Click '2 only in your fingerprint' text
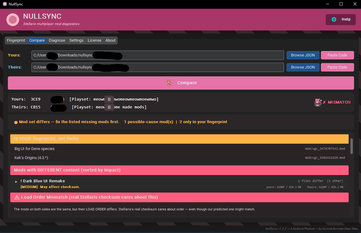 pos(203,122)
